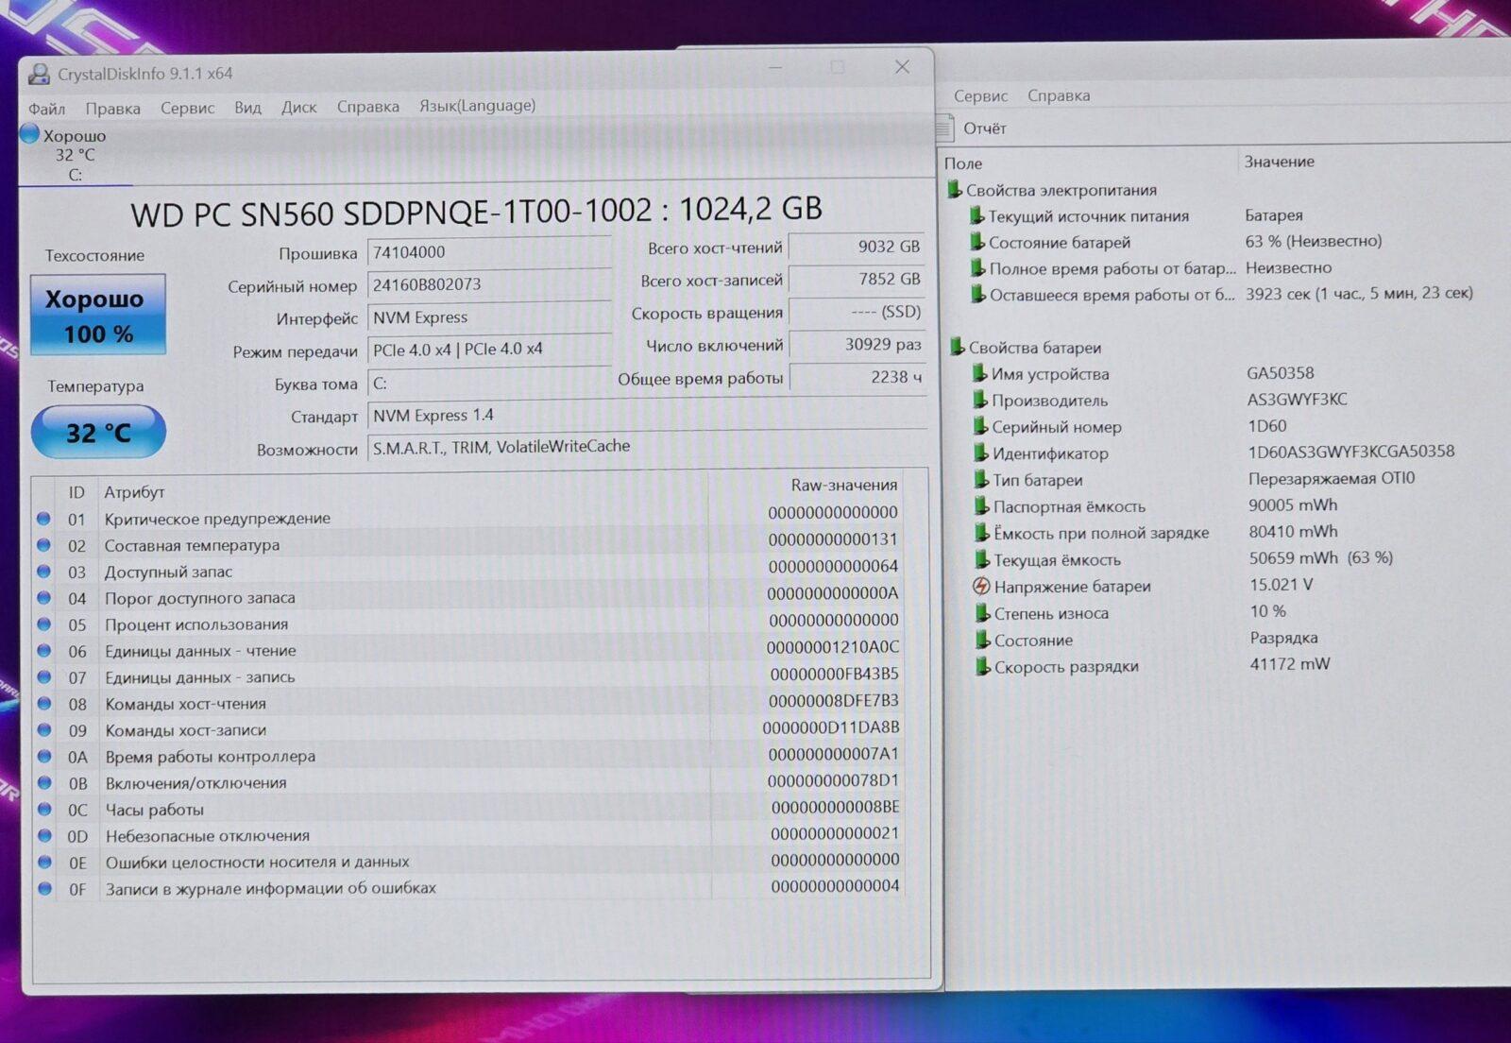Image resolution: width=1511 pixels, height=1043 pixels.
Task: Select the Текущая ёмкость row value 50659 mWh
Action: [1321, 558]
